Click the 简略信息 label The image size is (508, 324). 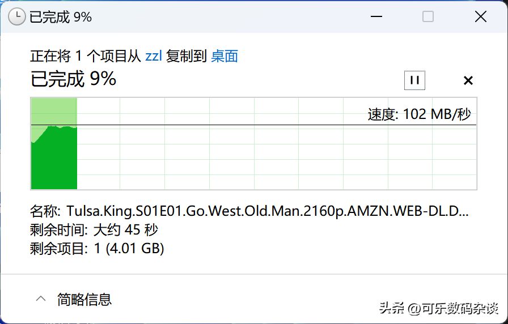click(x=84, y=300)
